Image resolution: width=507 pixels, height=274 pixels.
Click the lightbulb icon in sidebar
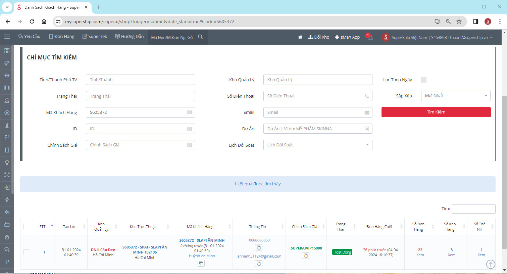point(7,163)
